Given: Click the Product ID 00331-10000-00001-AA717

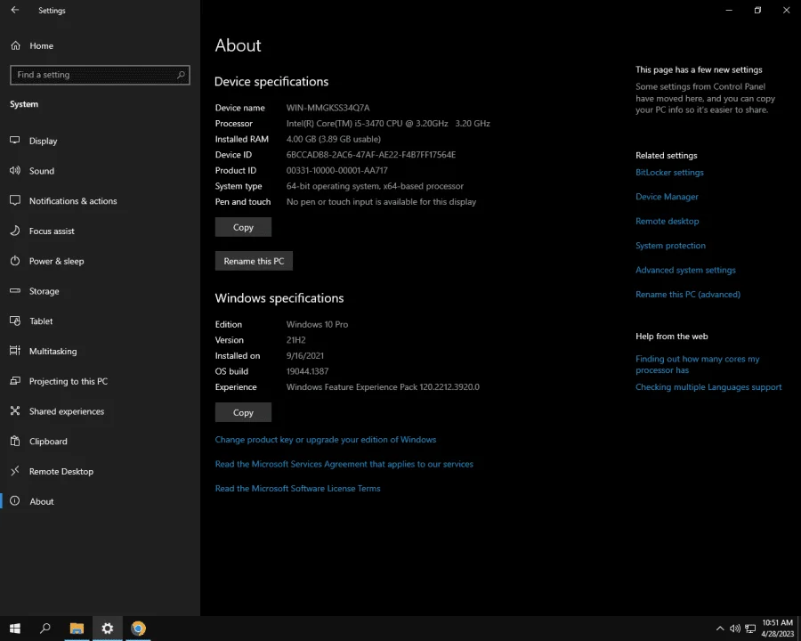Looking at the screenshot, I should 336,170.
